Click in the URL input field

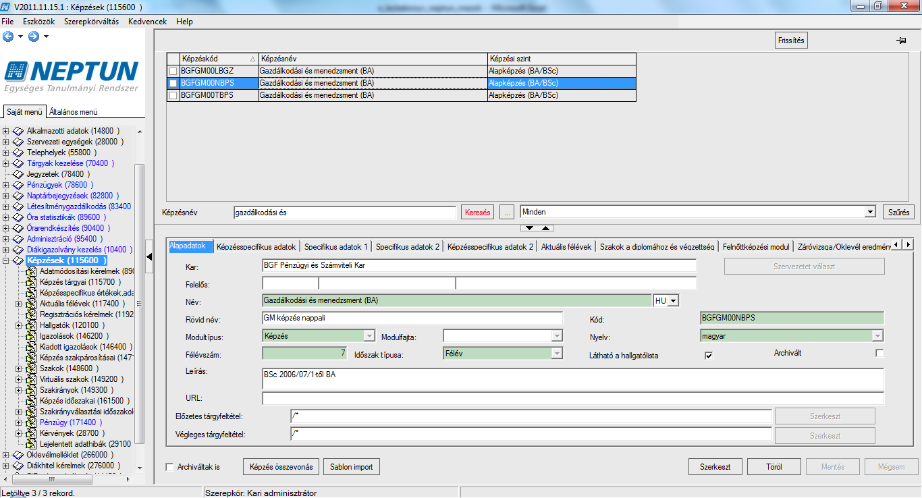click(x=573, y=398)
